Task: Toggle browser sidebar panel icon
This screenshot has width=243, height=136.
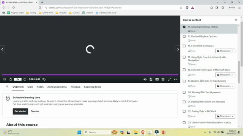Action: coord(217,8)
